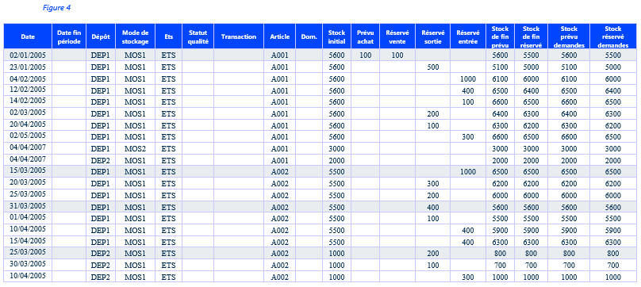Image resolution: width=641 pixels, height=287 pixels.
Task: Click the Article column header
Action: [x=279, y=36]
